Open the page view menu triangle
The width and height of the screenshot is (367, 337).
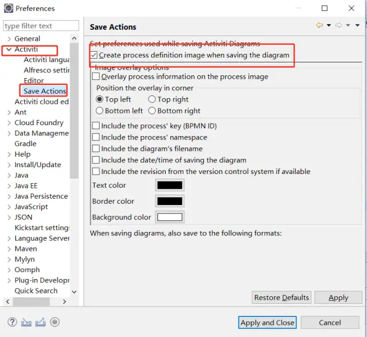(x=357, y=25)
